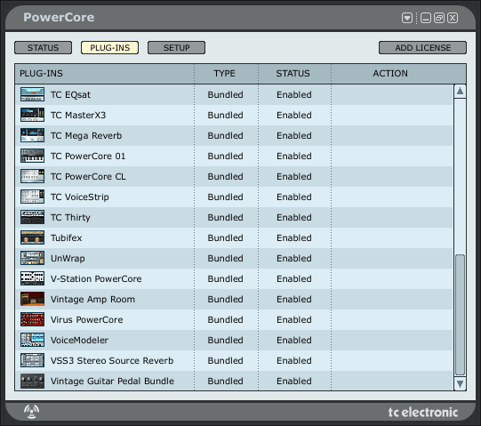Switch to the STATUS tab
This screenshot has width=481, height=426.
pyautogui.click(x=43, y=47)
